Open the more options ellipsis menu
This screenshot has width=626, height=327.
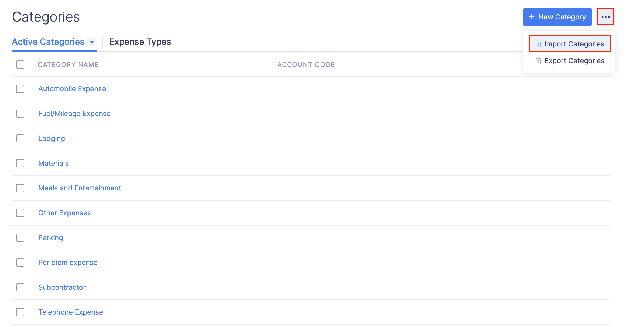click(x=606, y=17)
